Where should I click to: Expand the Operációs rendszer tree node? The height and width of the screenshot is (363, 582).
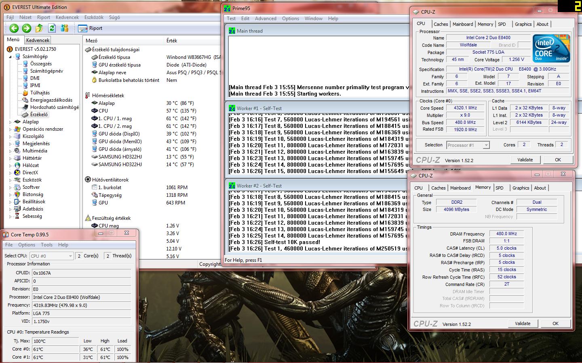pyautogui.click(x=11, y=129)
